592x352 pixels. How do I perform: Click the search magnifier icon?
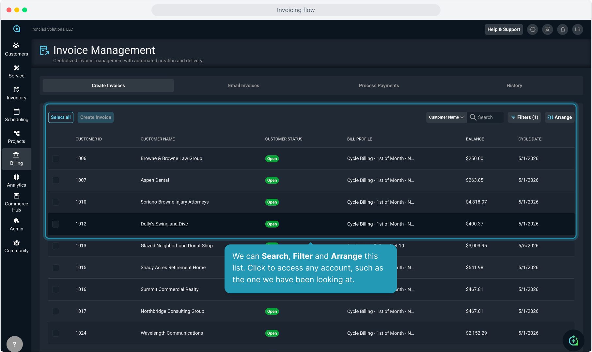[x=473, y=117]
